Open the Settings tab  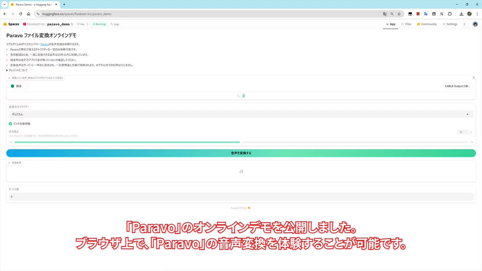(450, 24)
